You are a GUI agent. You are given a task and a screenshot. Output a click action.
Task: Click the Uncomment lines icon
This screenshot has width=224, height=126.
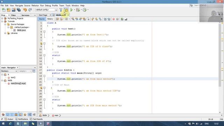[x=126, y=19]
